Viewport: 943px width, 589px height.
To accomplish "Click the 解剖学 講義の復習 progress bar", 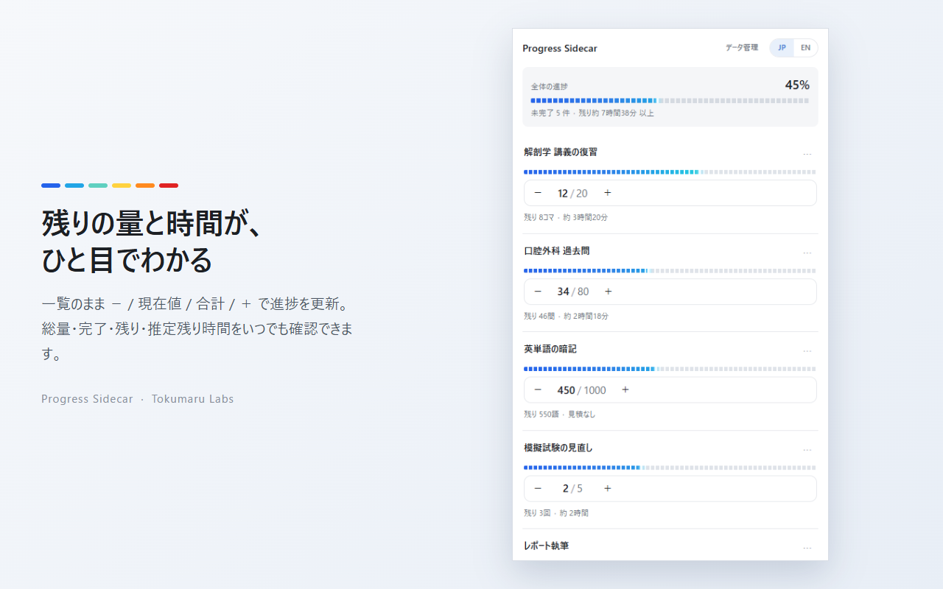I will (x=670, y=172).
